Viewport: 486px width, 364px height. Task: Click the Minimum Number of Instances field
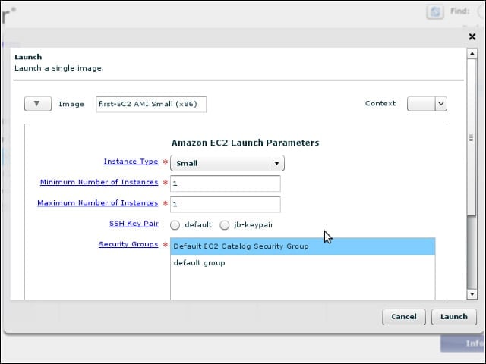[226, 184]
